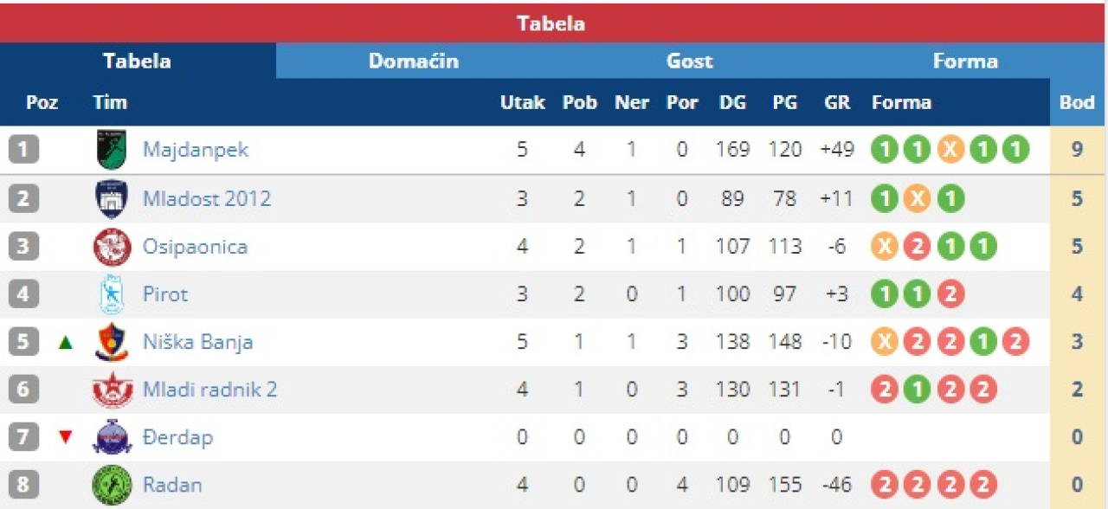
Task: Click red down arrow beside Đerdap
Action: point(65,437)
